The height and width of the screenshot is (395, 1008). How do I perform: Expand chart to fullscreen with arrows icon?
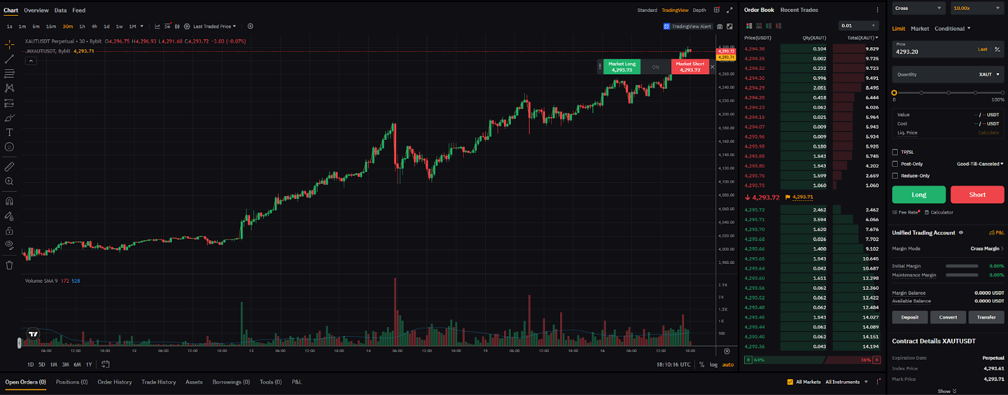(x=730, y=10)
